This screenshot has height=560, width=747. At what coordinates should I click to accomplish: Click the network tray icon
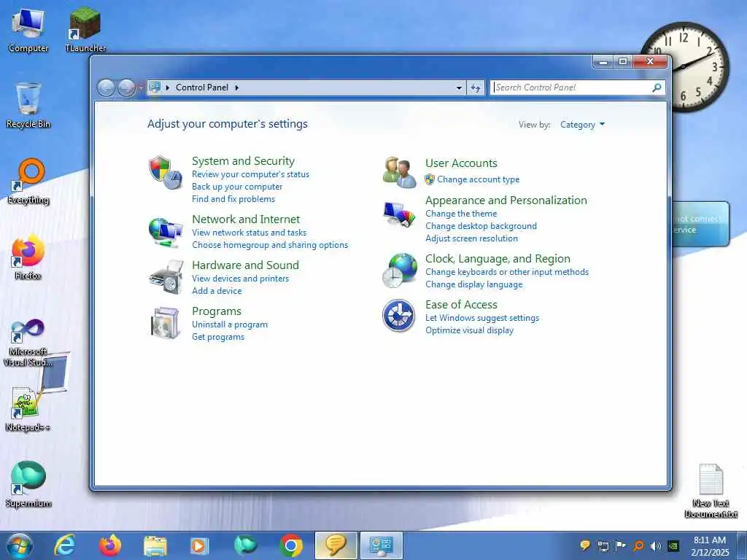click(x=603, y=545)
